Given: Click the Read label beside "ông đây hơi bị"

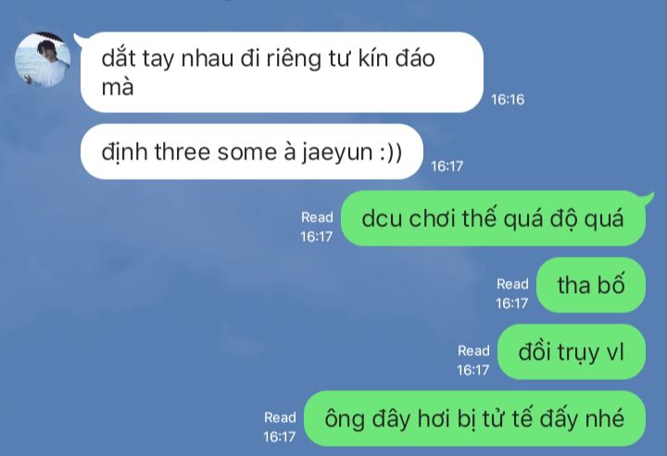Looking at the screenshot, I should [280, 417].
